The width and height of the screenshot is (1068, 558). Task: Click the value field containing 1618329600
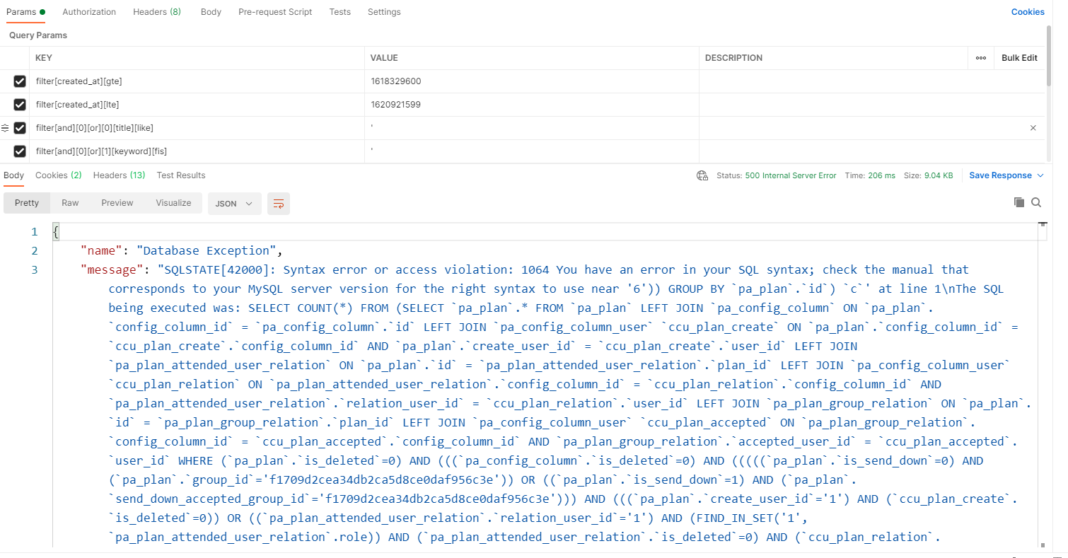(x=531, y=81)
